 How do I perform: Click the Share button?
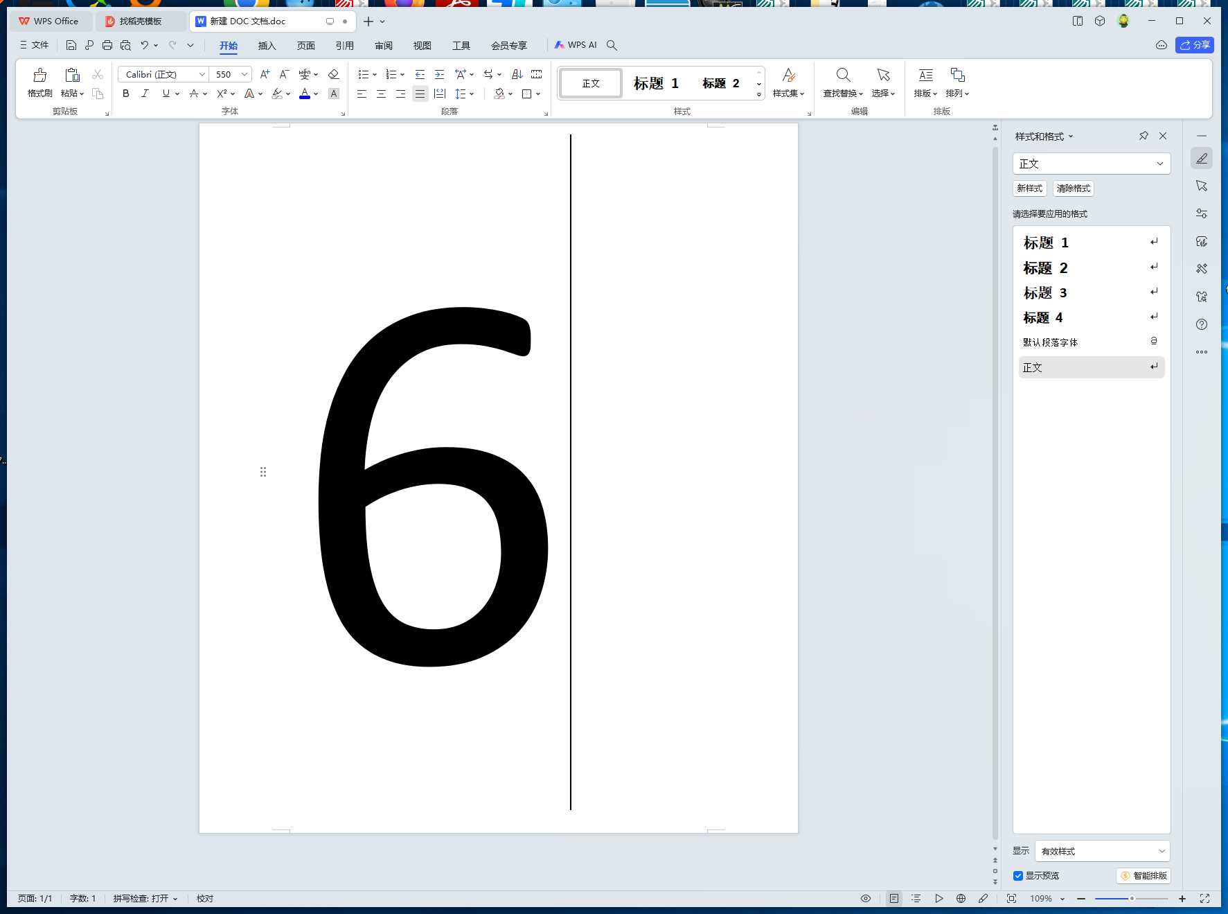point(1195,45)
